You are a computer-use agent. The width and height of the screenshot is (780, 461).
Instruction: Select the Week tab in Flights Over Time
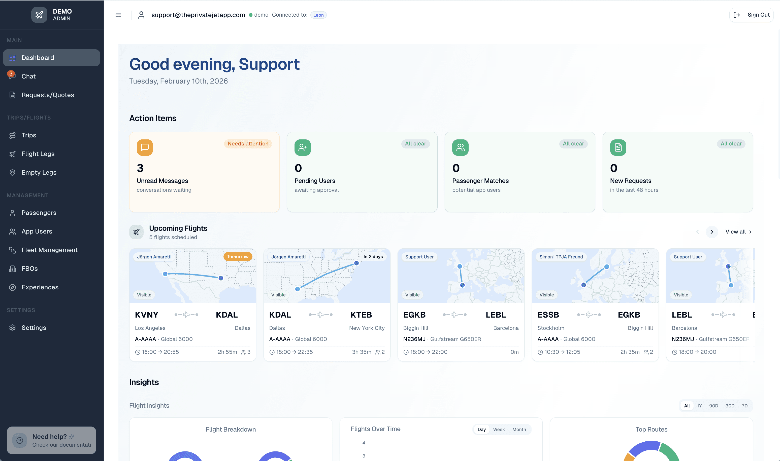(x=499, y=429)
